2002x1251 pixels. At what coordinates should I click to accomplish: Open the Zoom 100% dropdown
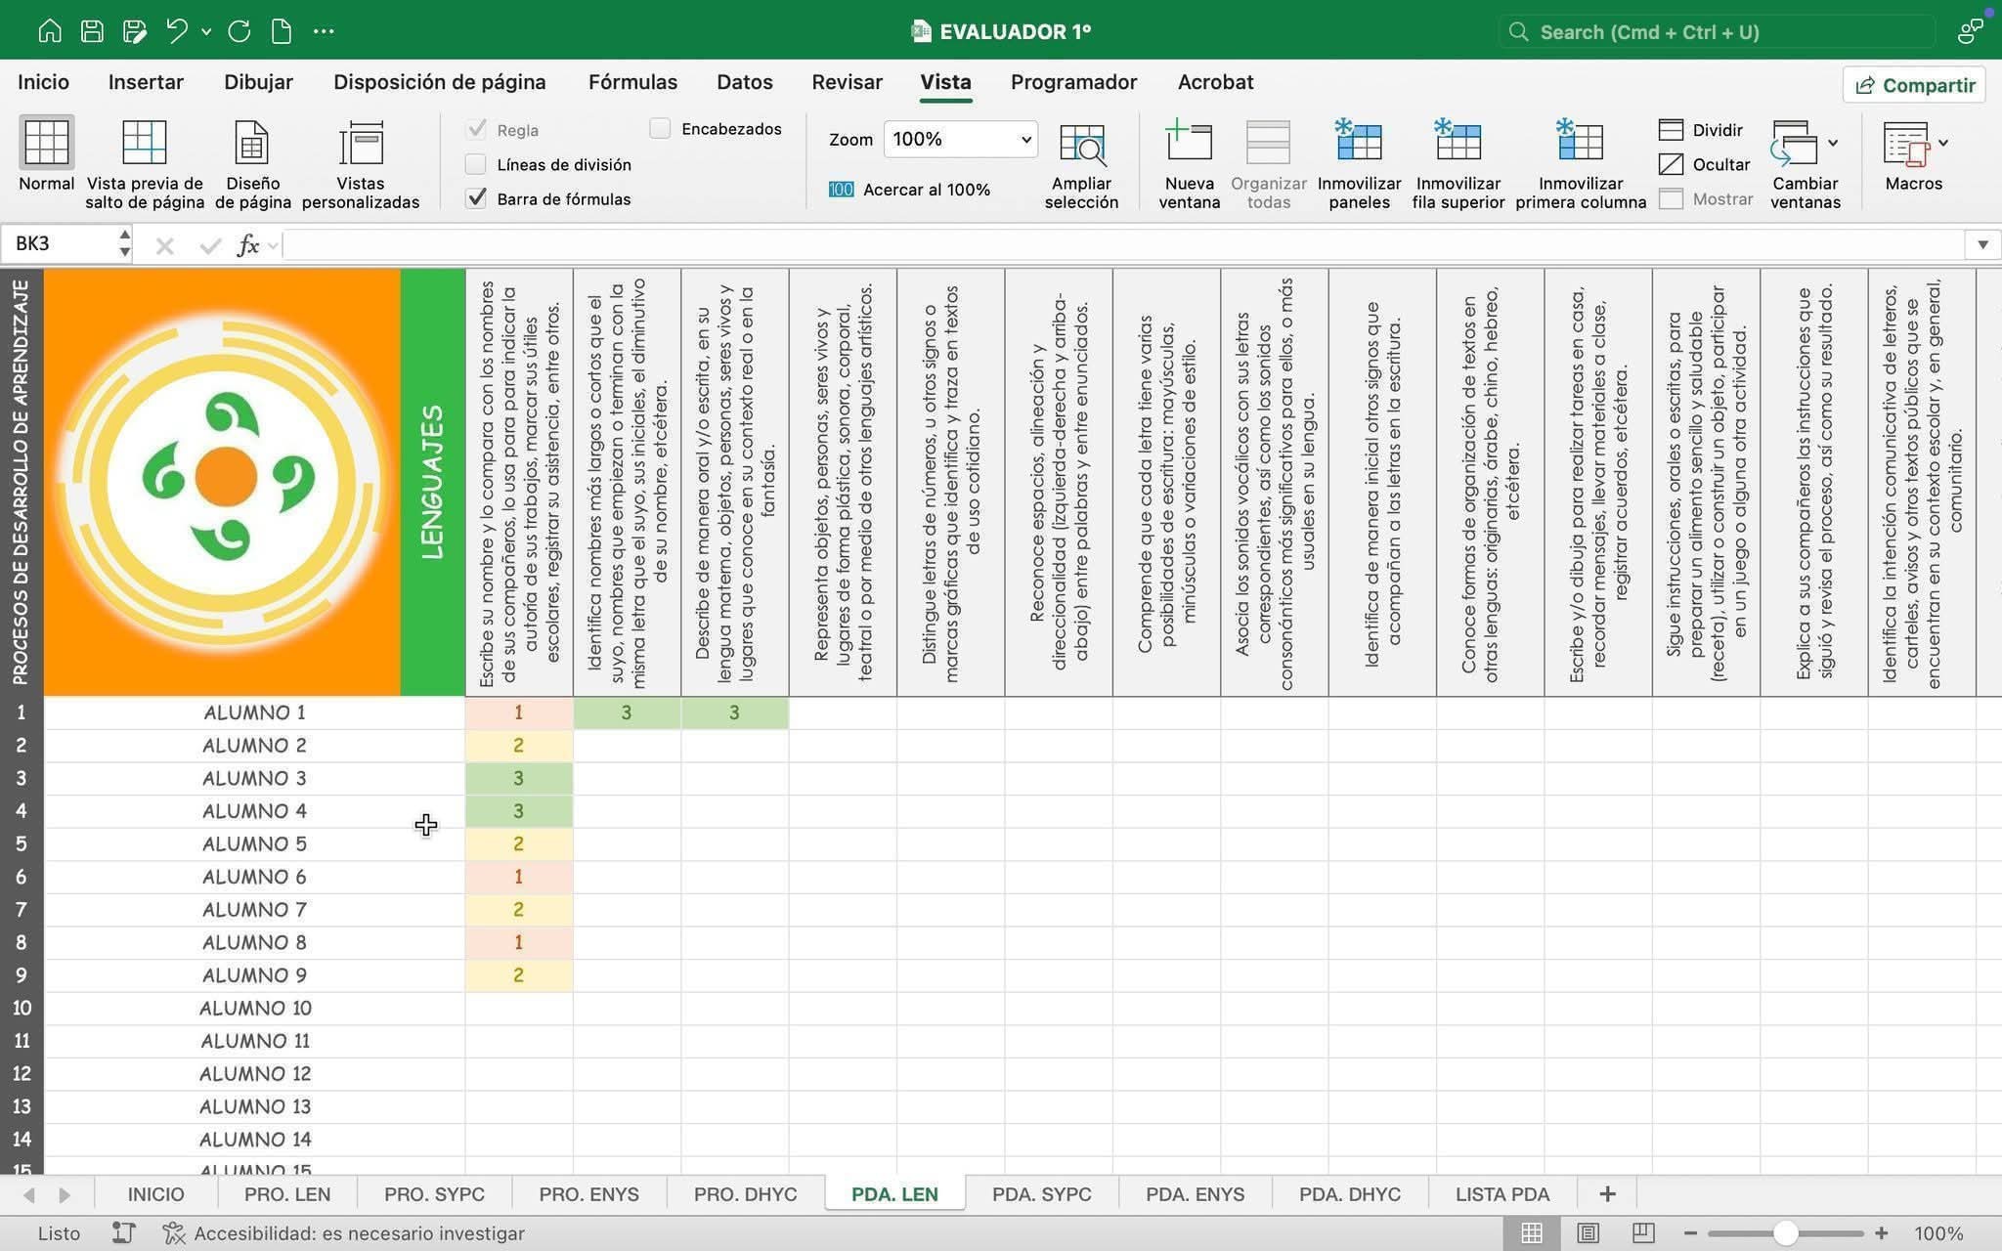(960, 139)
